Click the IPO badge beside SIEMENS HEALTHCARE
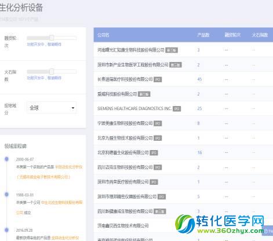Viewport: 273px width, 241px height. pos(177,109)
